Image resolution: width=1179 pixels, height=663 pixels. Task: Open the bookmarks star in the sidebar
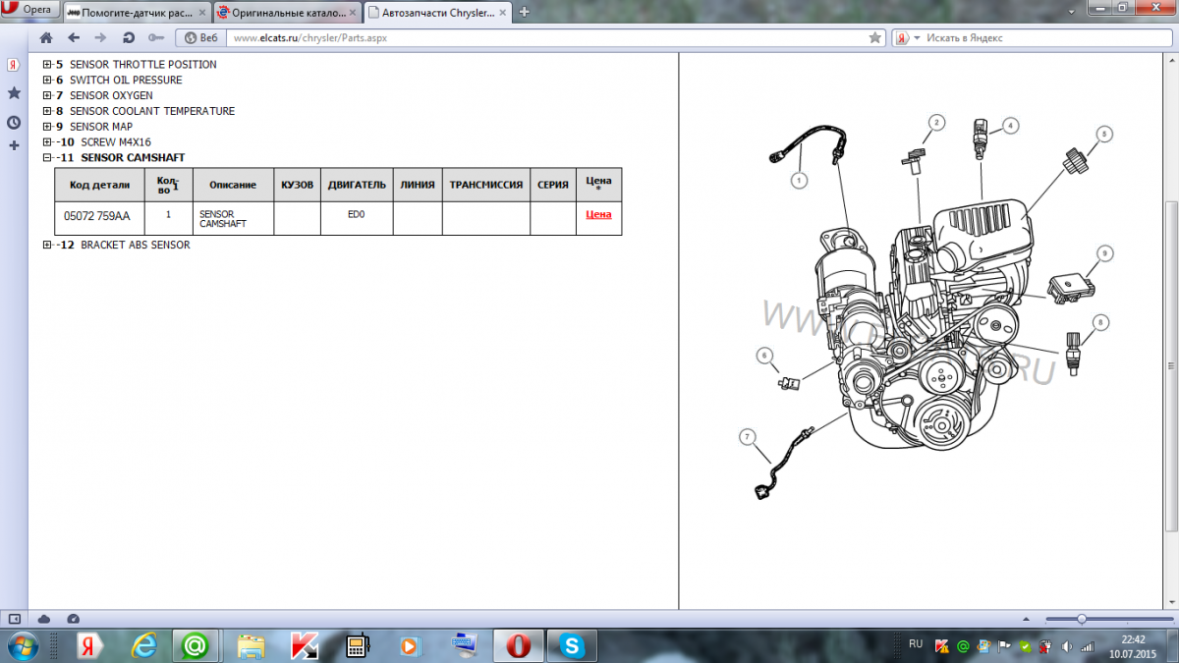pyautogui.click(x=14, y=92)
